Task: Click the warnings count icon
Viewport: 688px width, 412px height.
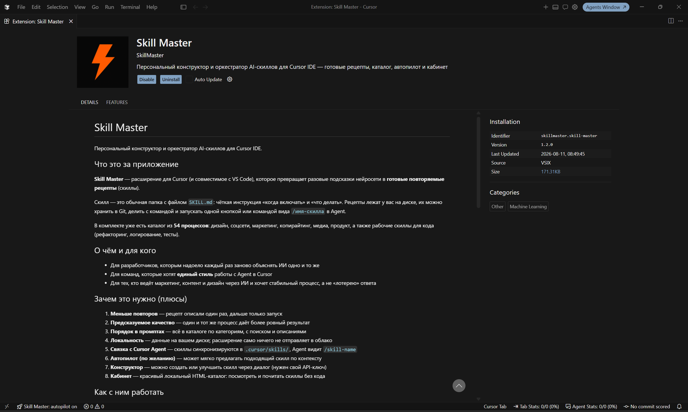Action: tap(100, 406)
